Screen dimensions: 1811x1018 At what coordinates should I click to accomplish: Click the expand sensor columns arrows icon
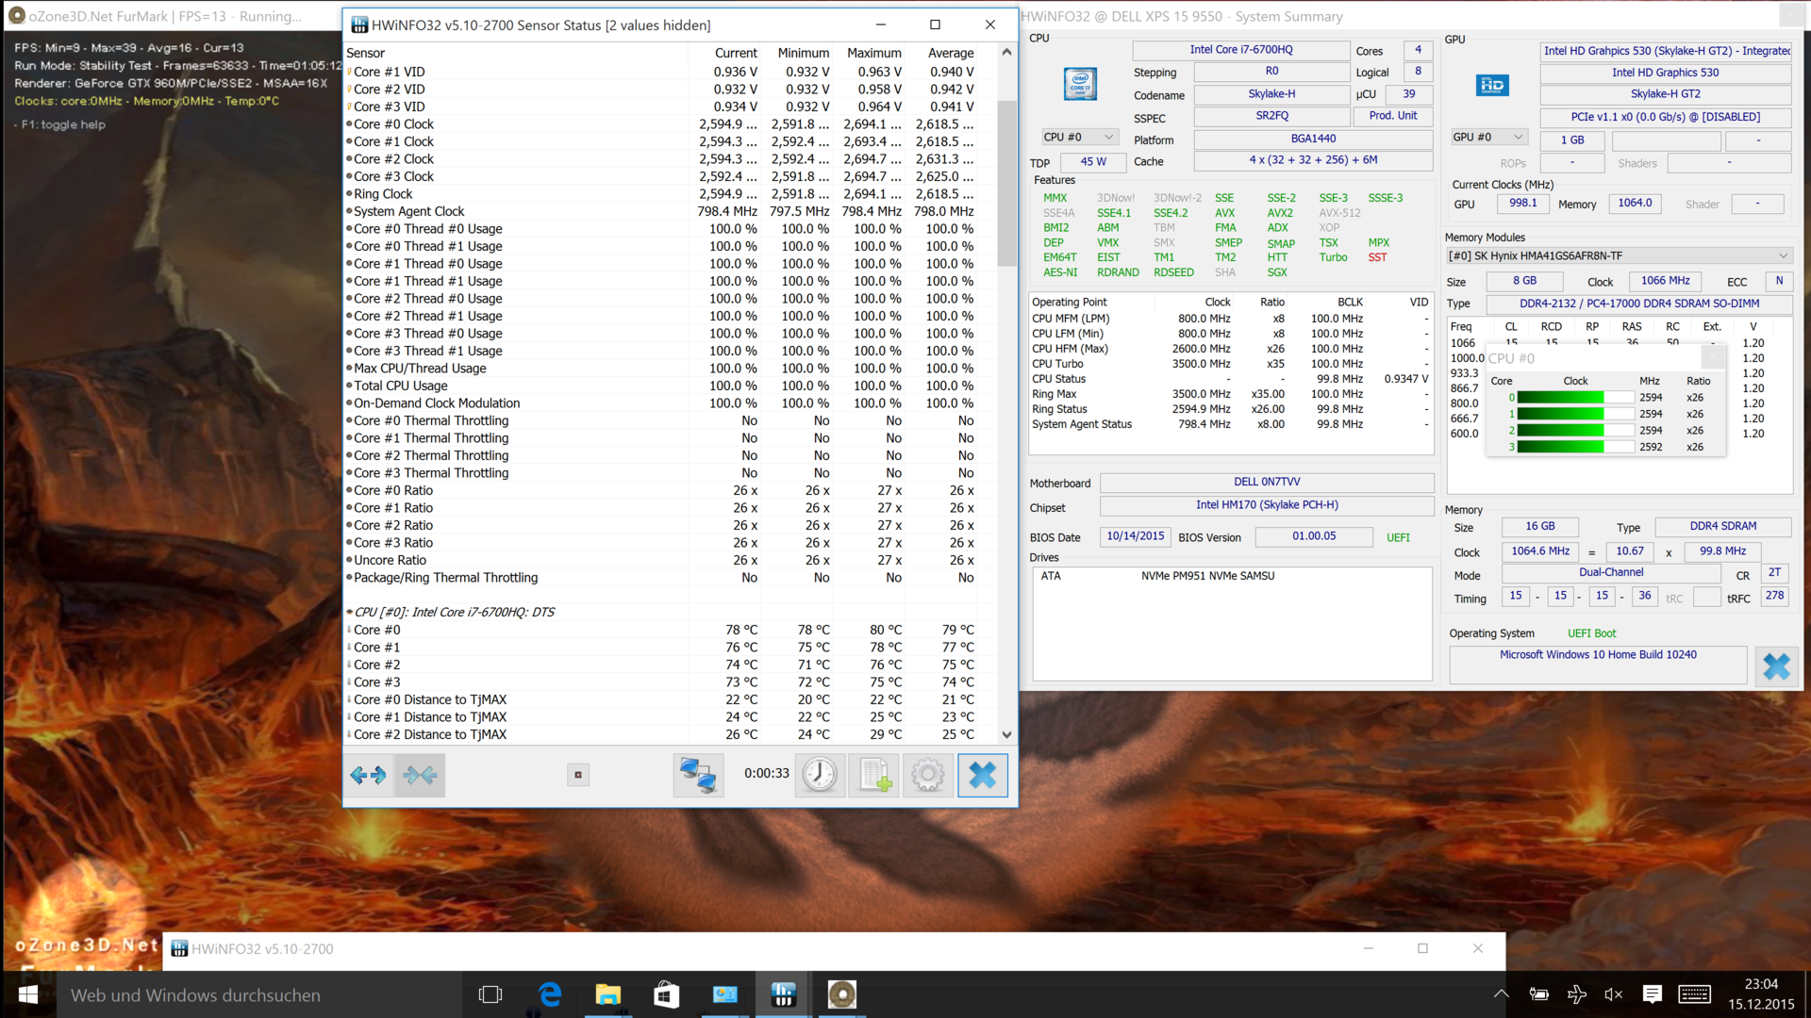tap(368, 775)
